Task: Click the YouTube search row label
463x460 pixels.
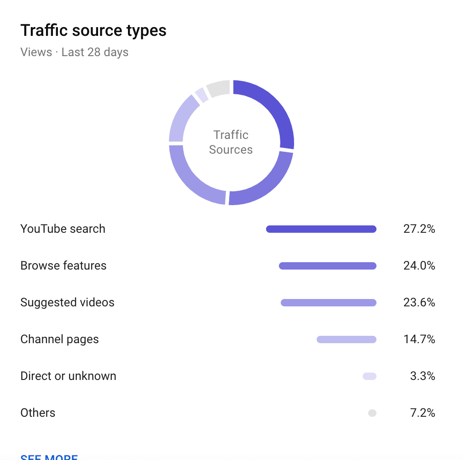Action: pyautogui.click(x=63, y=229)
